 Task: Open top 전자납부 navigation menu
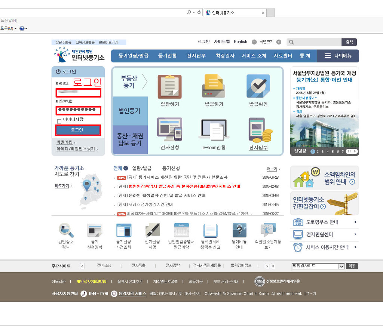pyautogui.click(x=196, y=56)
